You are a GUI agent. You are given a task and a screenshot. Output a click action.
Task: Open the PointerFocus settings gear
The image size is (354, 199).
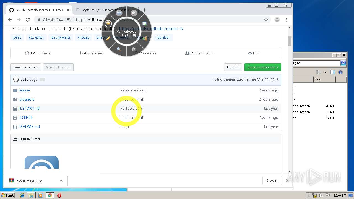134,49
